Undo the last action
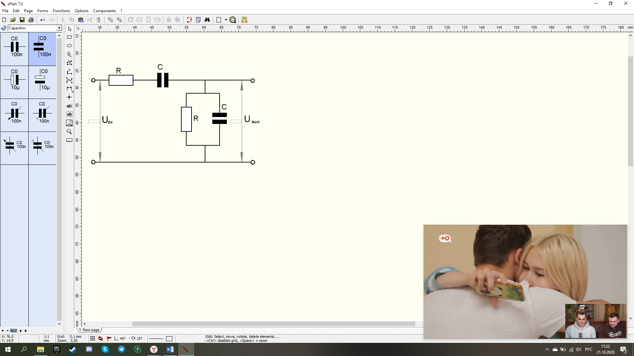The image size is (634, 356). [x=43, y=20]
